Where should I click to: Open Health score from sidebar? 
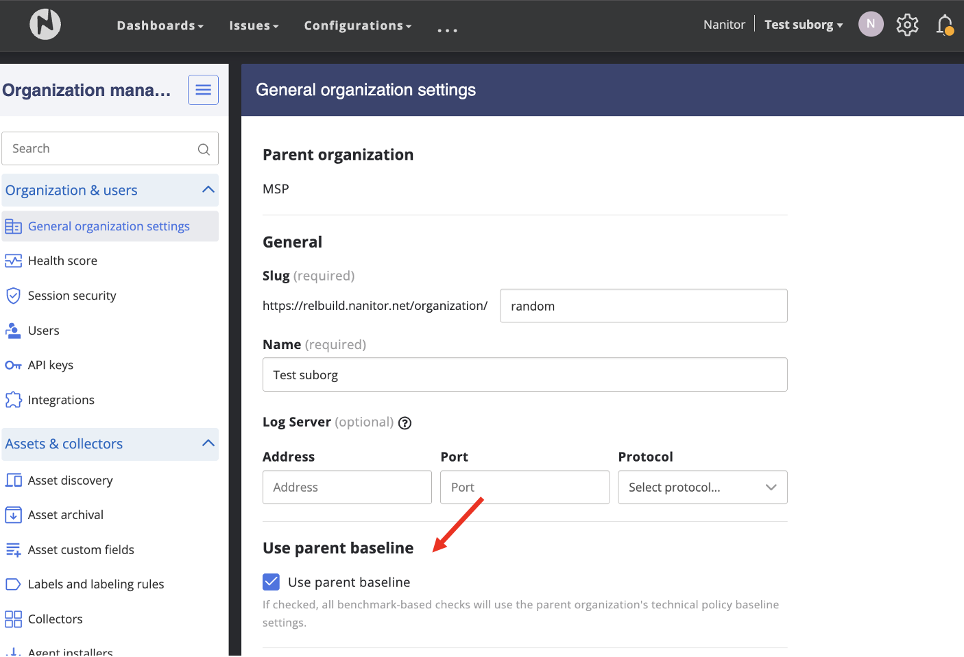62,261
